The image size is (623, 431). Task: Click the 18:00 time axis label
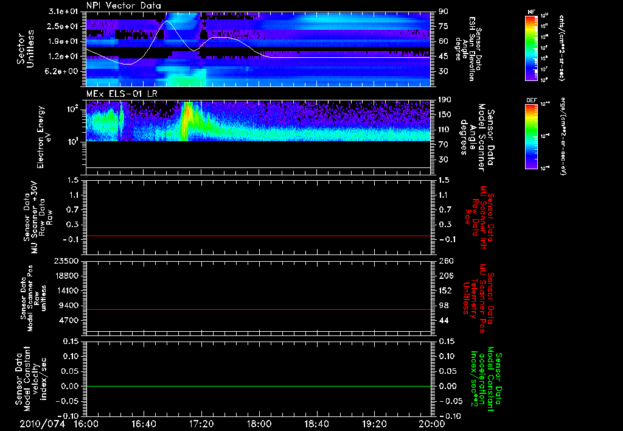pyautogui.click(x=259, y=424)
